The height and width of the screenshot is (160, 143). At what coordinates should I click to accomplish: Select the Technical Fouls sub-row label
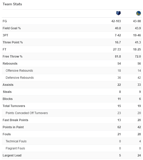pos(16,141)
